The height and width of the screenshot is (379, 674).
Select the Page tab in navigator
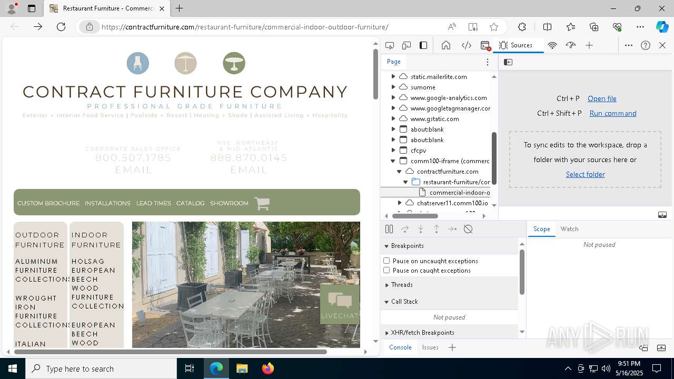pos(394,62)
